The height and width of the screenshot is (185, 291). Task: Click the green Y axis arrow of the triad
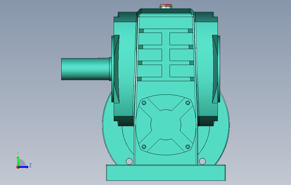click(x=18, y=161)
